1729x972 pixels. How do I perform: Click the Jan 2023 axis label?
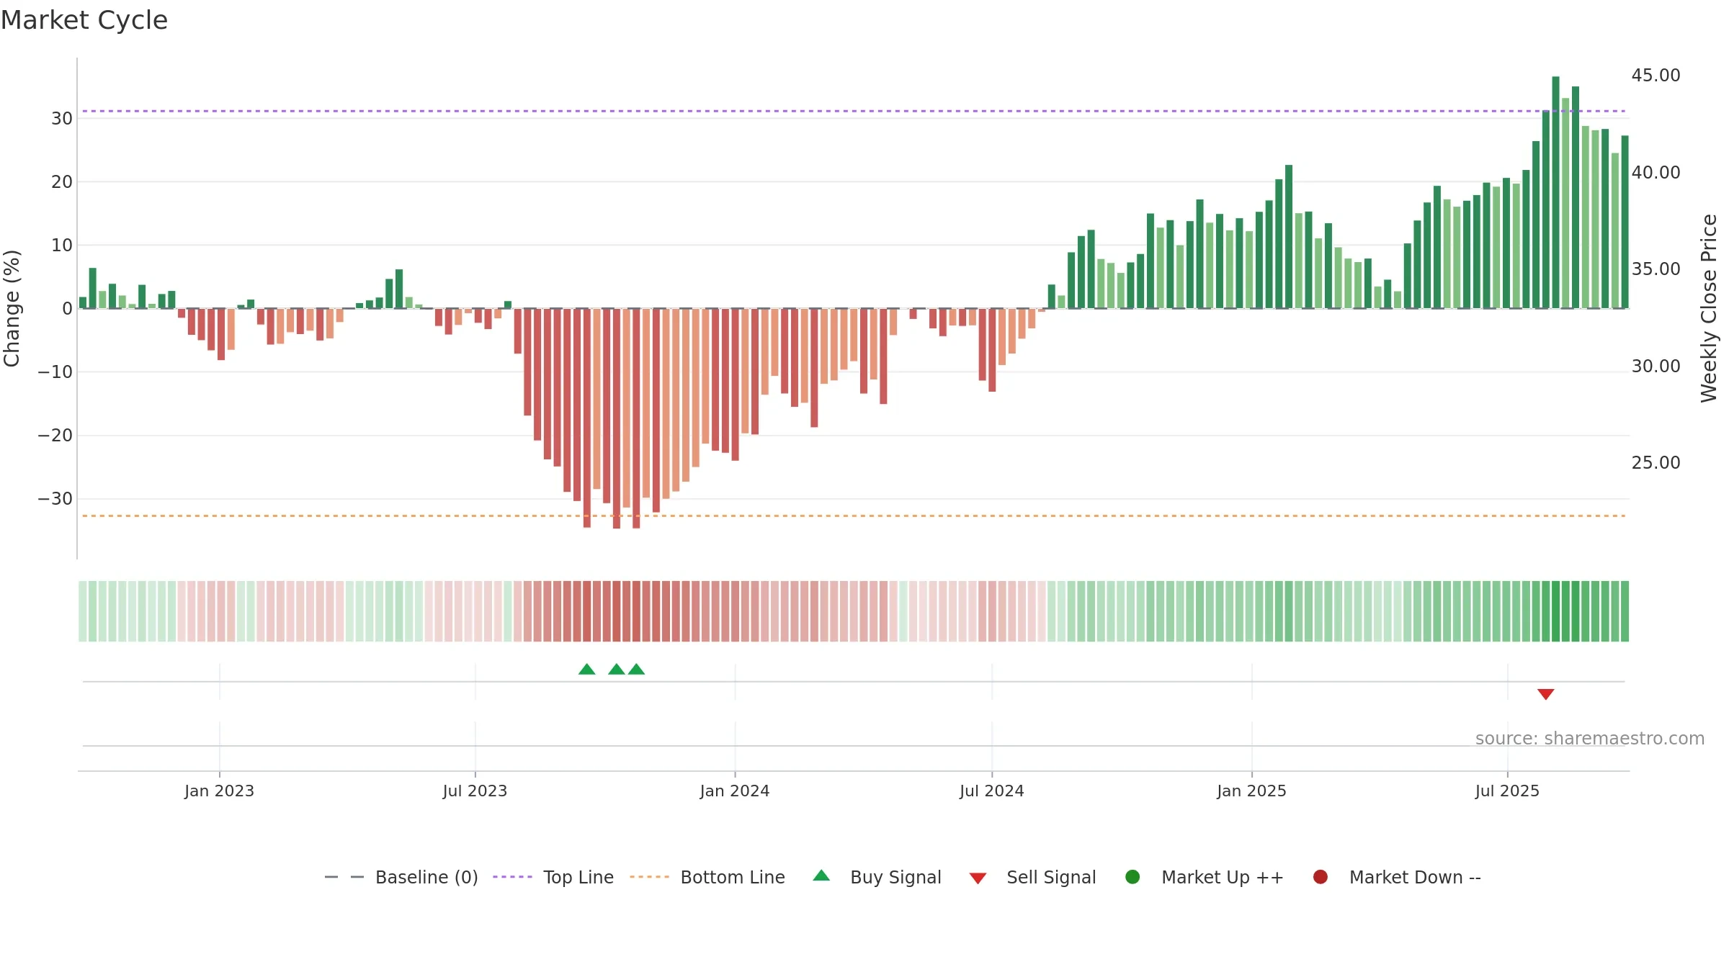219,791
